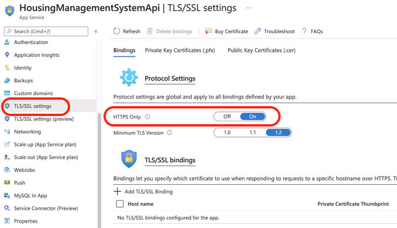The height and width of the screenshot is (228, 397).
Task: Click the Refresh circular arrow icon
Action: [x=116, y=31]
